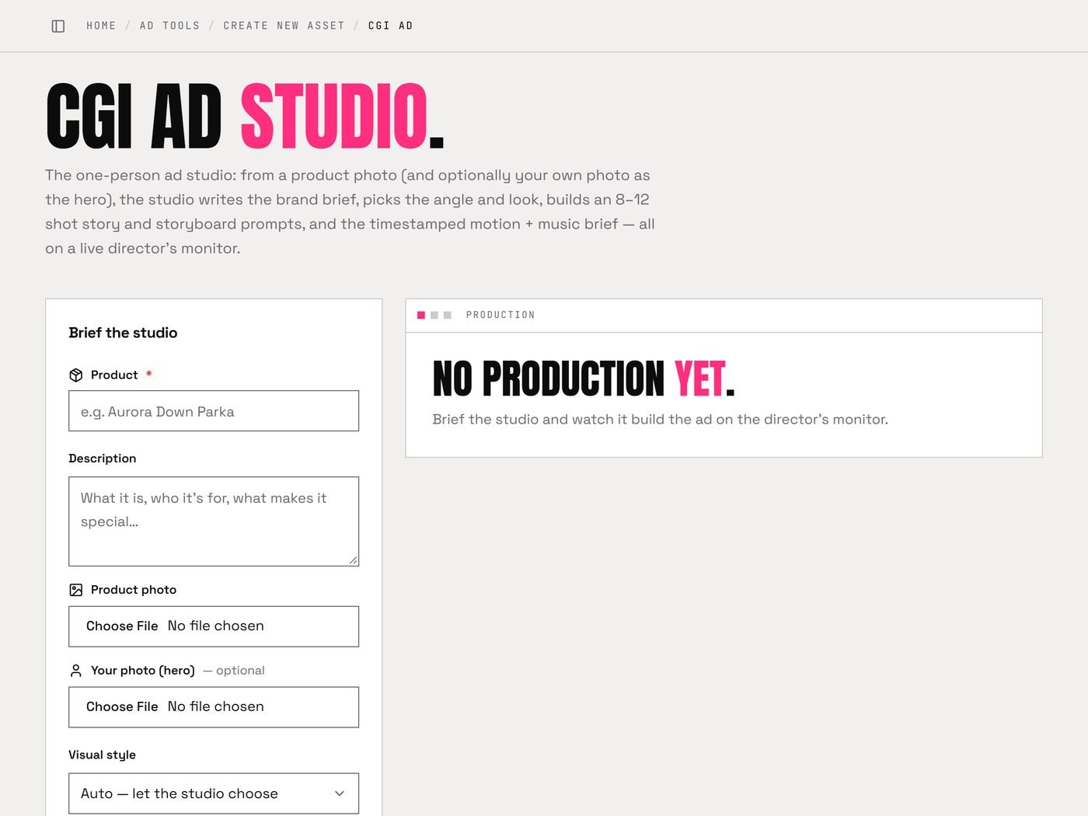The height and width of the screenshot is (816, 1088).
Task: Click the Product box icon
Action: [x=76, y=375]
